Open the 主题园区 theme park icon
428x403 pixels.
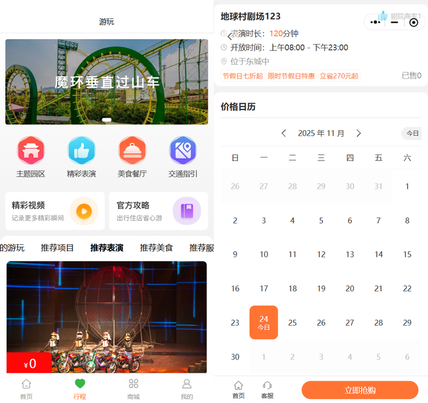[x=31, y=151]
